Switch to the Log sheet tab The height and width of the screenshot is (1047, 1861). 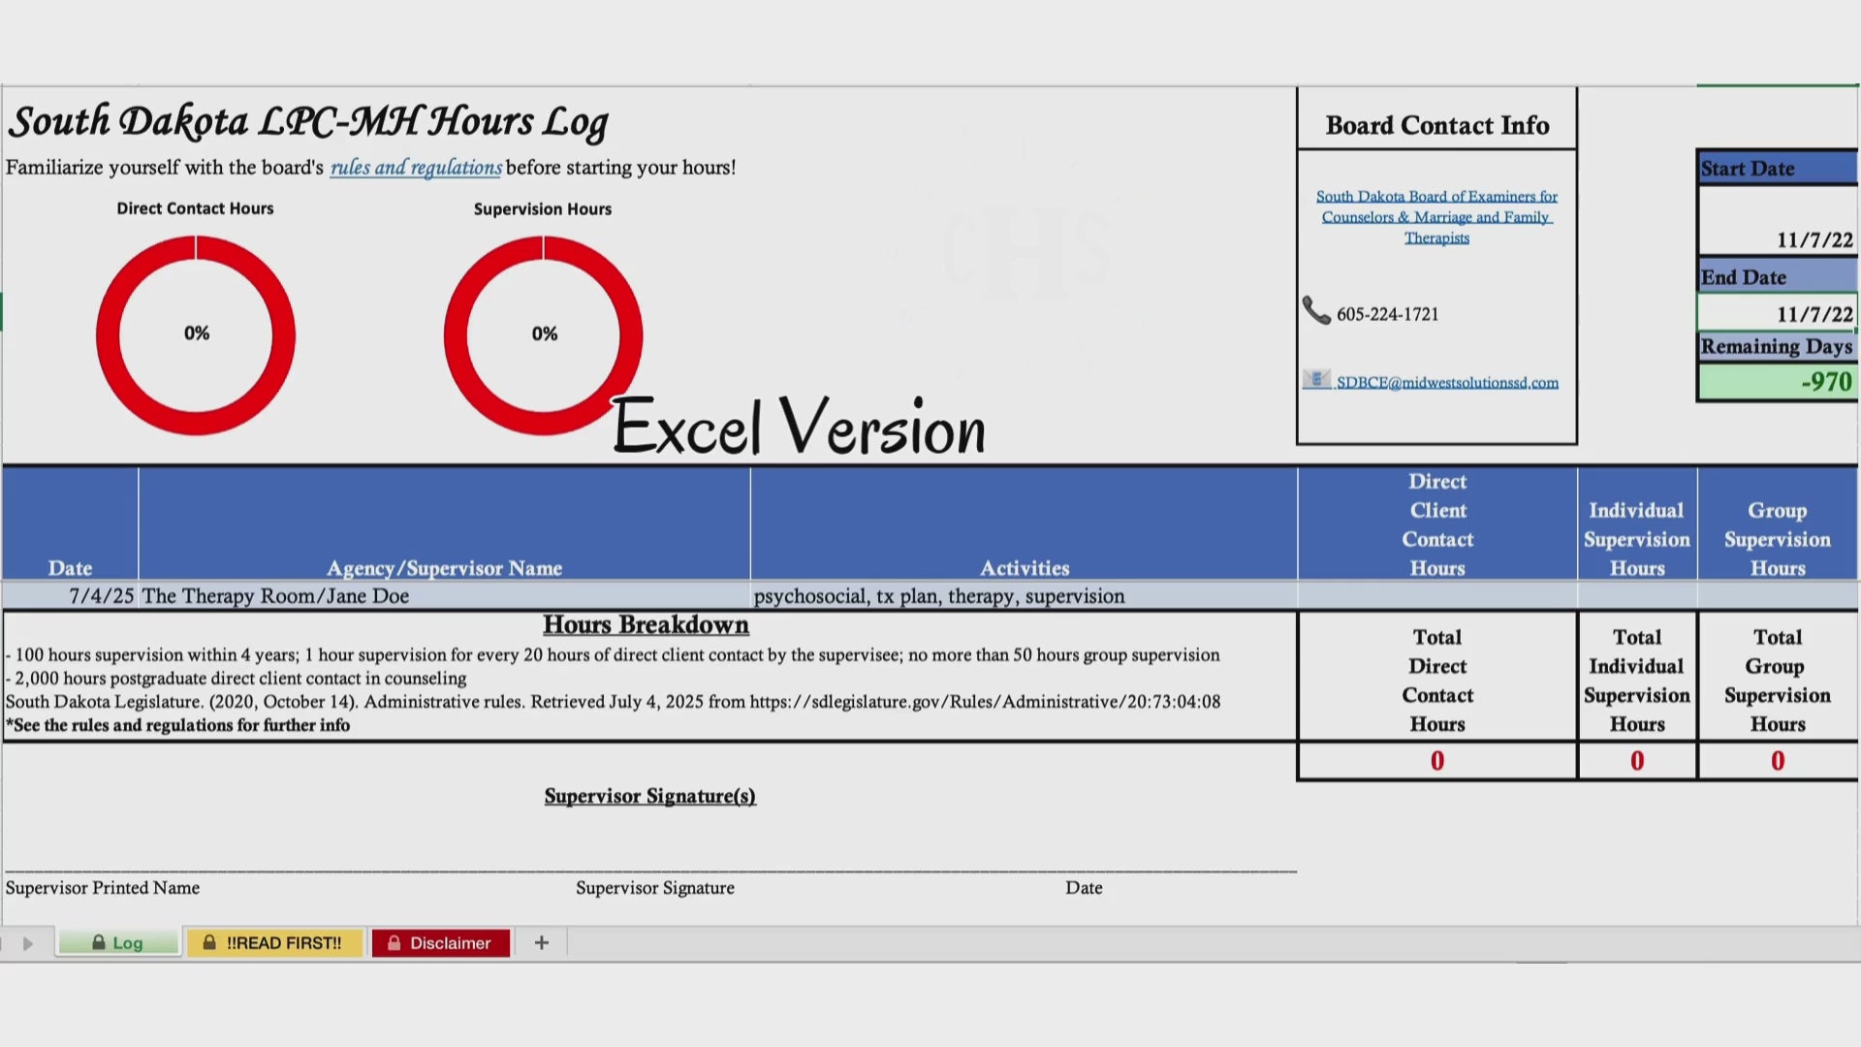118,942
